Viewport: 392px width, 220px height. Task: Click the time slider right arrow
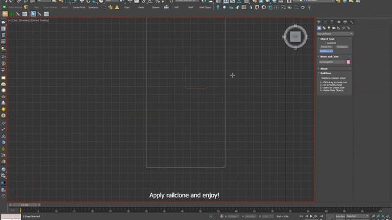coord(39,205)
